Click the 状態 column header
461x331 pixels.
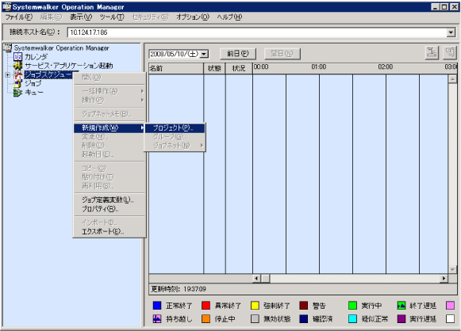tap(214, 68)
